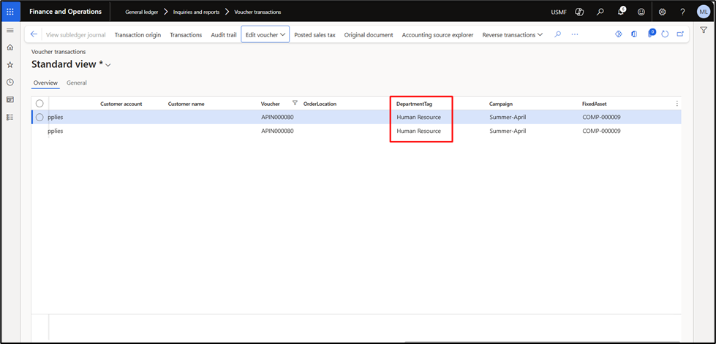This screenshot has width=716, height=344.
Task: Open Transaction origin
Action: point(137,34)
